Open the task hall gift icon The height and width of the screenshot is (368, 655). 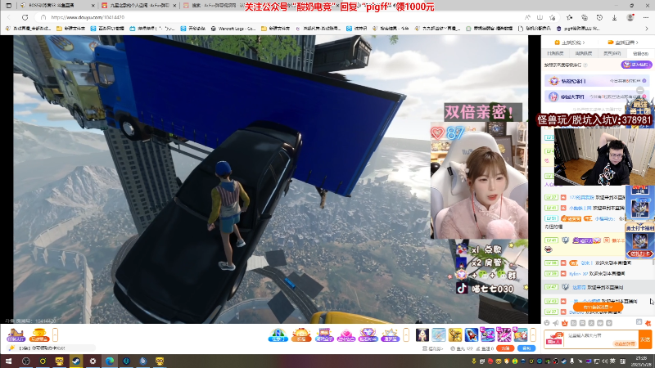tap(16, 335)
